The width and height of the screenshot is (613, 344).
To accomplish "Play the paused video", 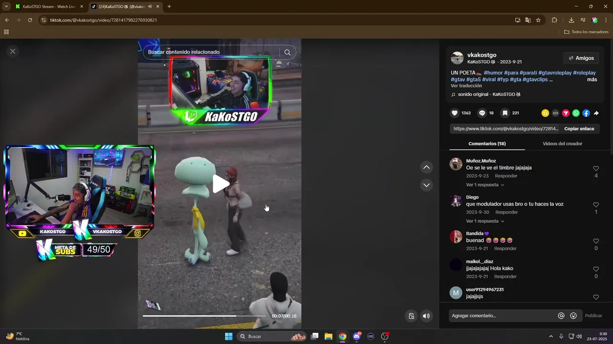I will 220,184.
